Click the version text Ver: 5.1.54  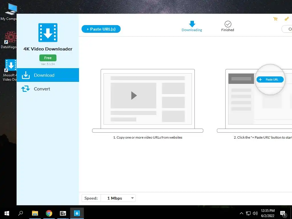point(48,64)
